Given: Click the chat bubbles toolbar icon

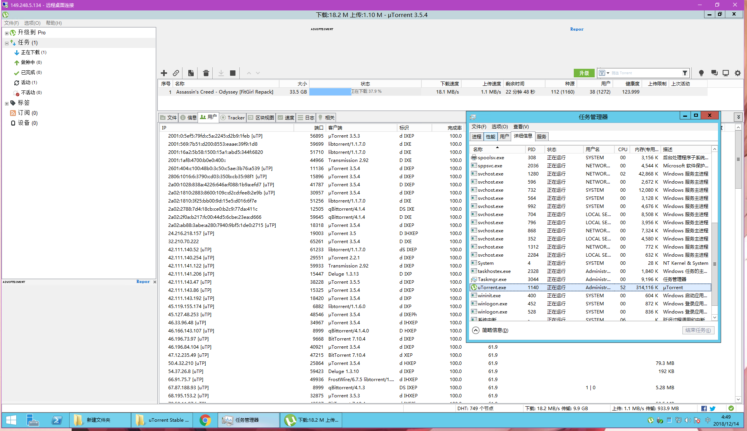Looking at the screenshot, I should click(714, 73).
